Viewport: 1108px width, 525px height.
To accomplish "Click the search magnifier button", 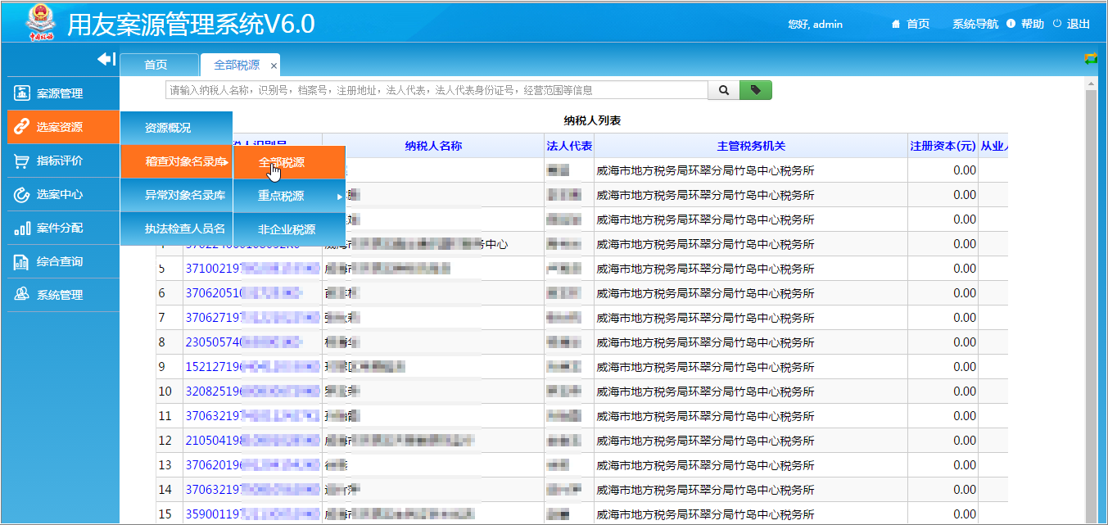I will coord(724,90).
